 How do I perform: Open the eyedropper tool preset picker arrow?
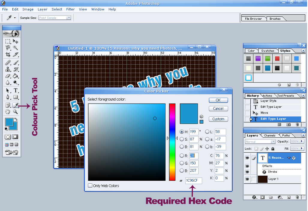point(15,18)
